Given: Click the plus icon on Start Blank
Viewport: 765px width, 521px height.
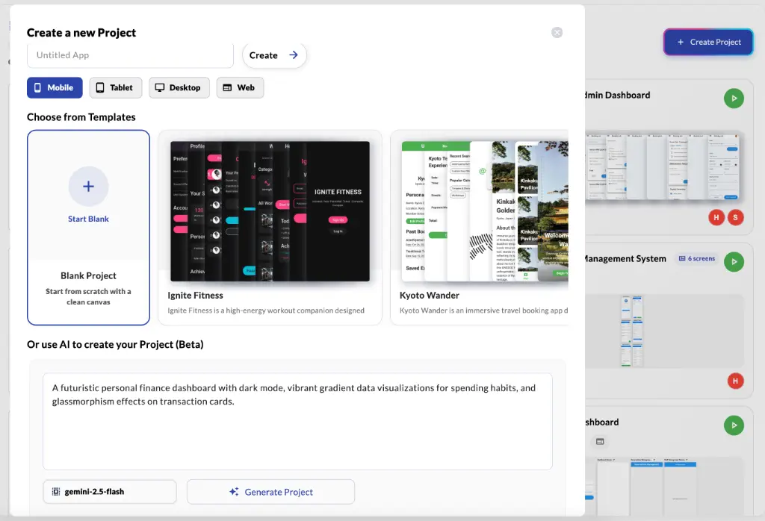Looking at the screenshot, I should [x=88, y=186].
